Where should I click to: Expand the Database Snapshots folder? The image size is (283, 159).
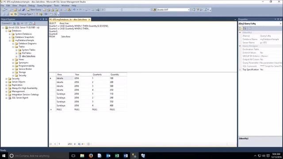click(x=10, y=37)
